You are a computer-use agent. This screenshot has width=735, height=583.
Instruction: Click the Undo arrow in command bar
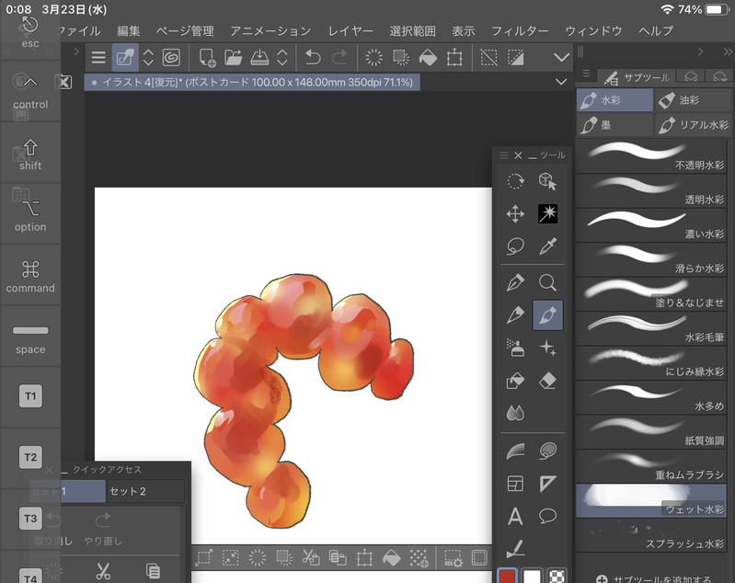pyautogui.click(x=313, y=58)
